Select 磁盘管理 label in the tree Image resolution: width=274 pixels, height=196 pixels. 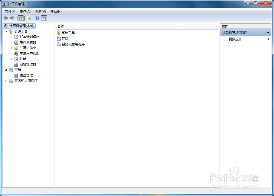26,75
